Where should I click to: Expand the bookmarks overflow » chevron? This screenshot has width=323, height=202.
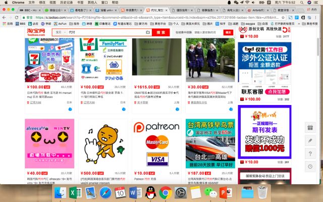coord(299,24)
